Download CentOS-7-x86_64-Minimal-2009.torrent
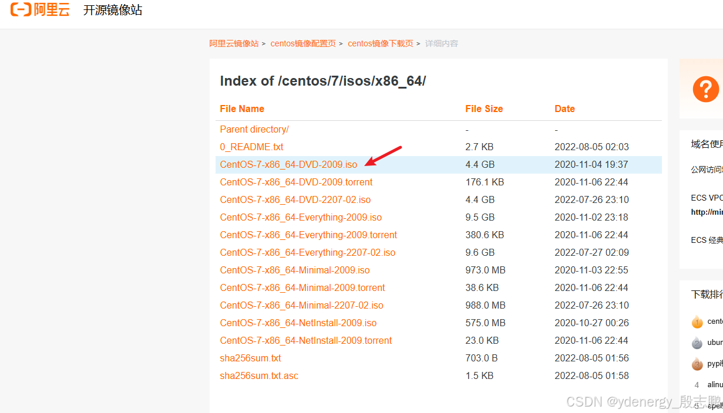The image size is (723, 413). click(x=302, y=287)
